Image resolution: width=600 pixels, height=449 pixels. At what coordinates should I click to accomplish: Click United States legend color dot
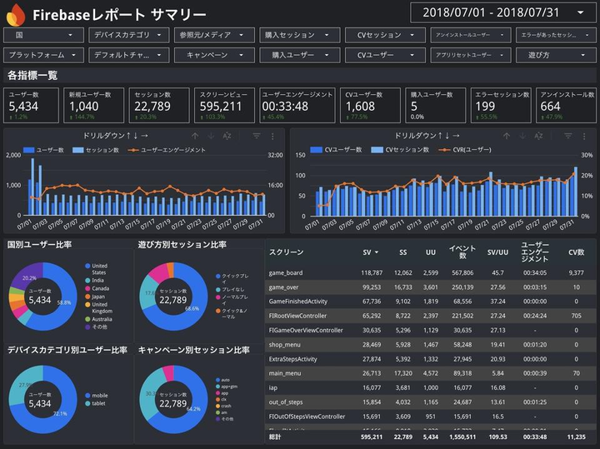tap(87, 266)
